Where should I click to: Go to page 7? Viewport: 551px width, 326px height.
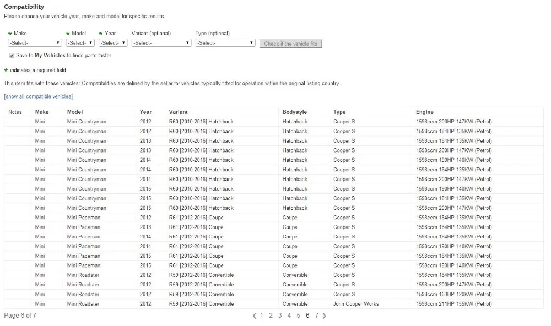[x=317, y=316]
